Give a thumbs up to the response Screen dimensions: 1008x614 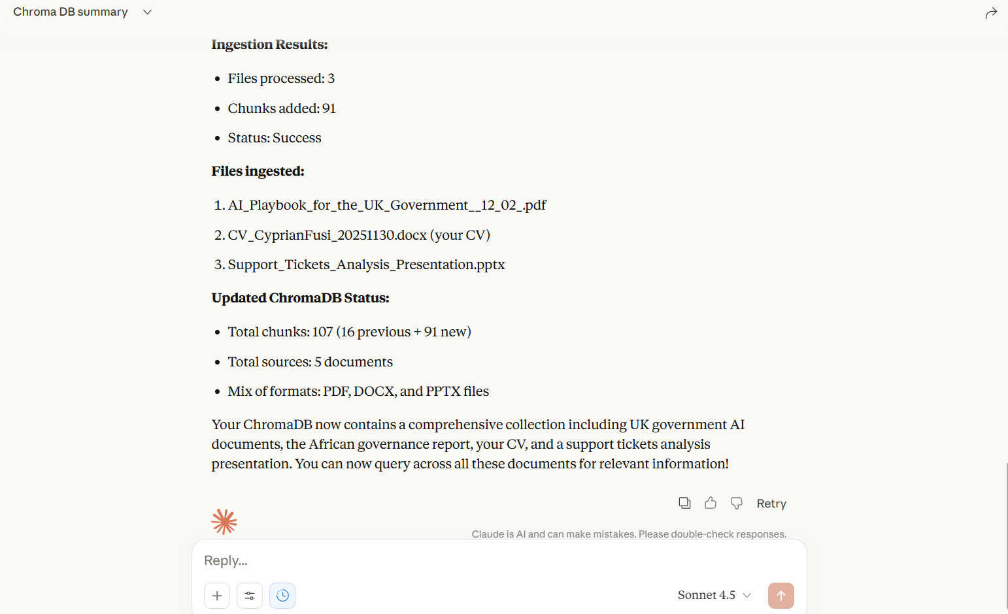coord(711,503)
